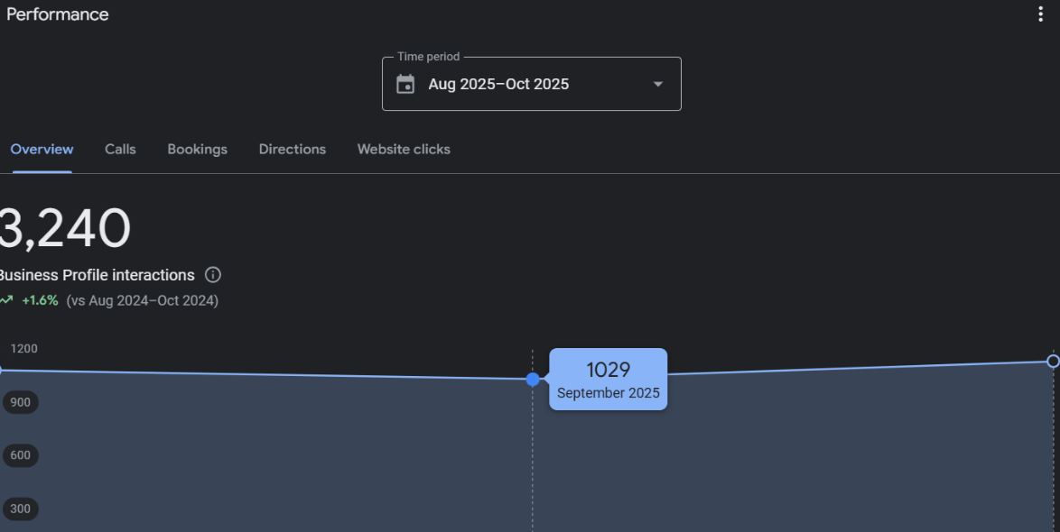Click the +1.6% change percentage

[x=40, y=301]
